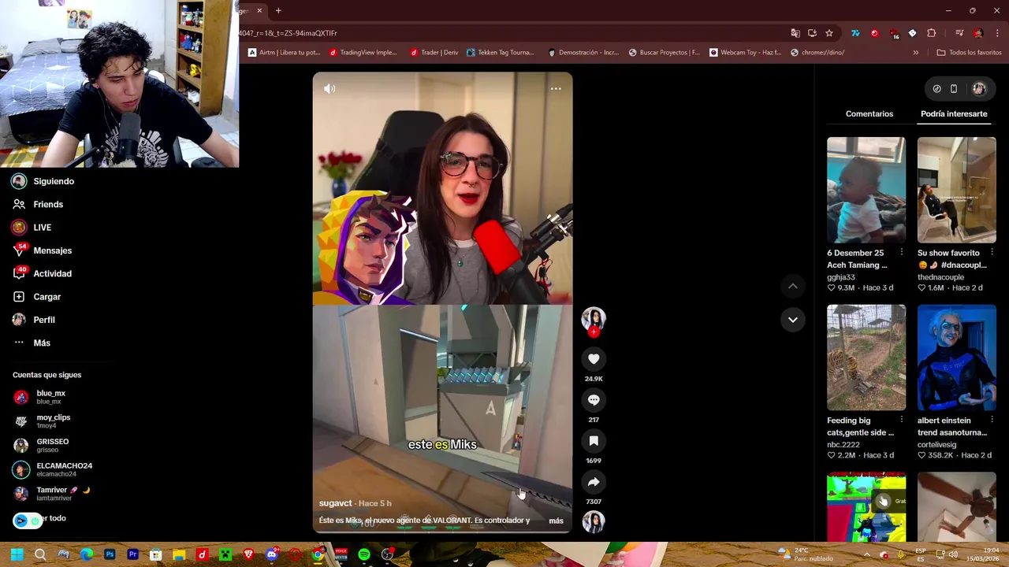Click the install app icon in address bar
This screenshot has width=1009, height=567.
[812, 33]
